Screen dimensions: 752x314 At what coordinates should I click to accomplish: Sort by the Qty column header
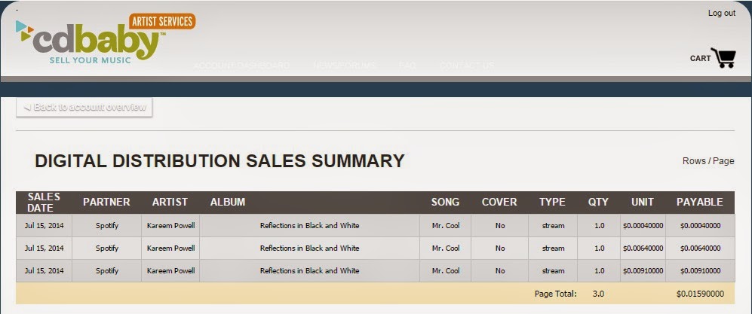point(598,202)
